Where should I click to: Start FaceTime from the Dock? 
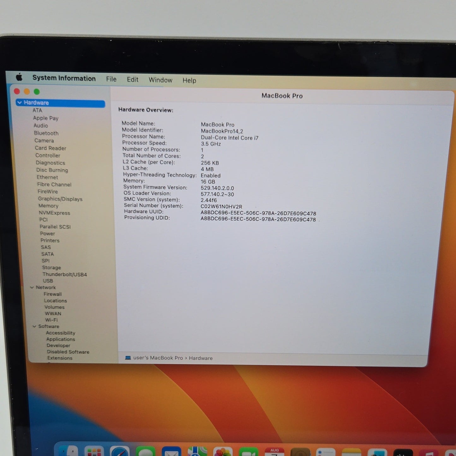click(249, 452)
